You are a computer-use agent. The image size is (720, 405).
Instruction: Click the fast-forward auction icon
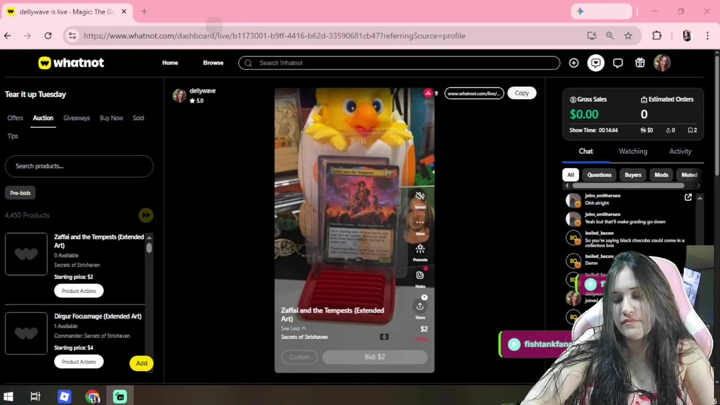[146, 215]
